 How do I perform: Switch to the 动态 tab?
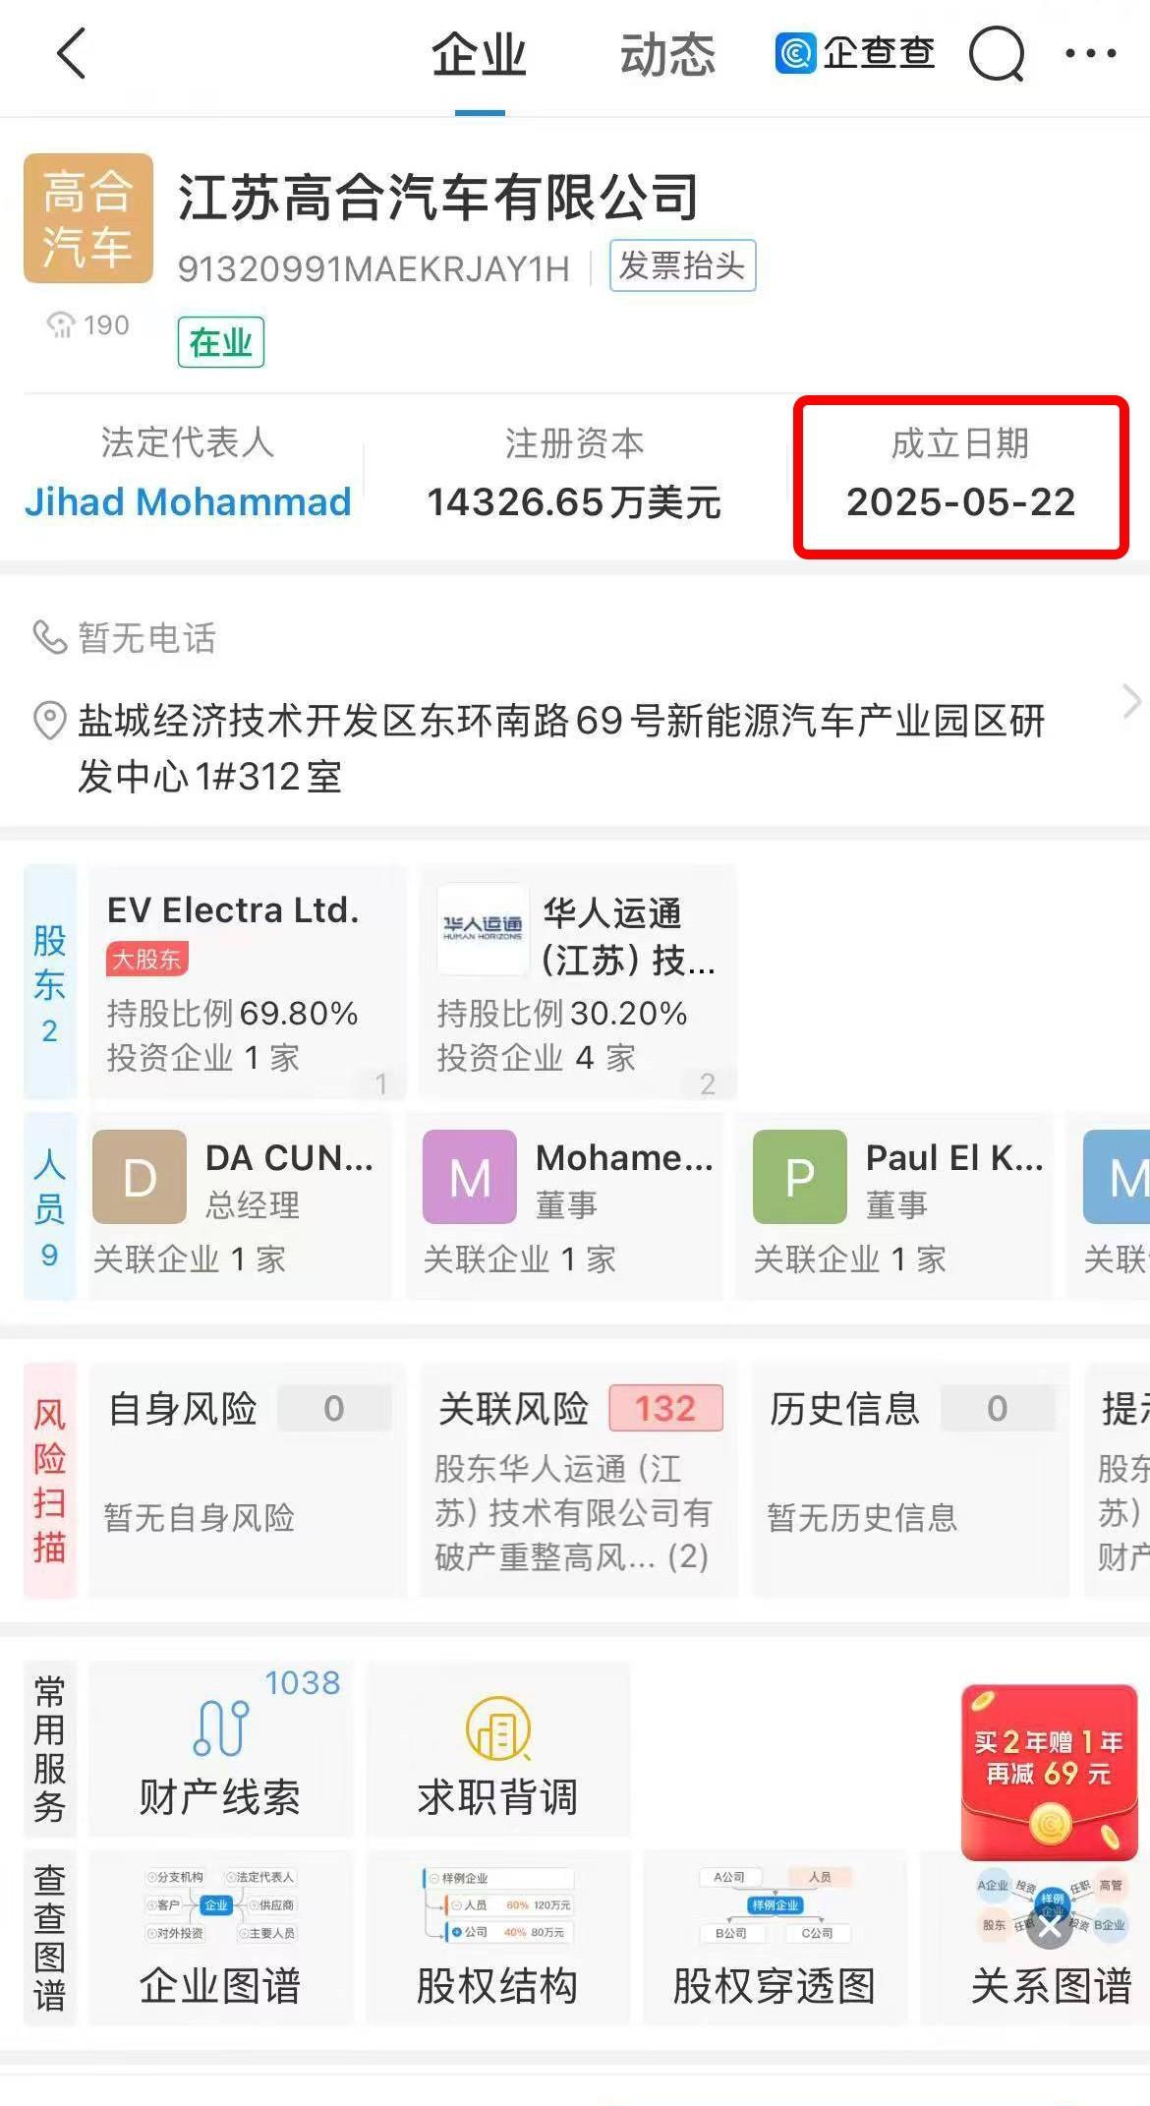coord(667,55)
